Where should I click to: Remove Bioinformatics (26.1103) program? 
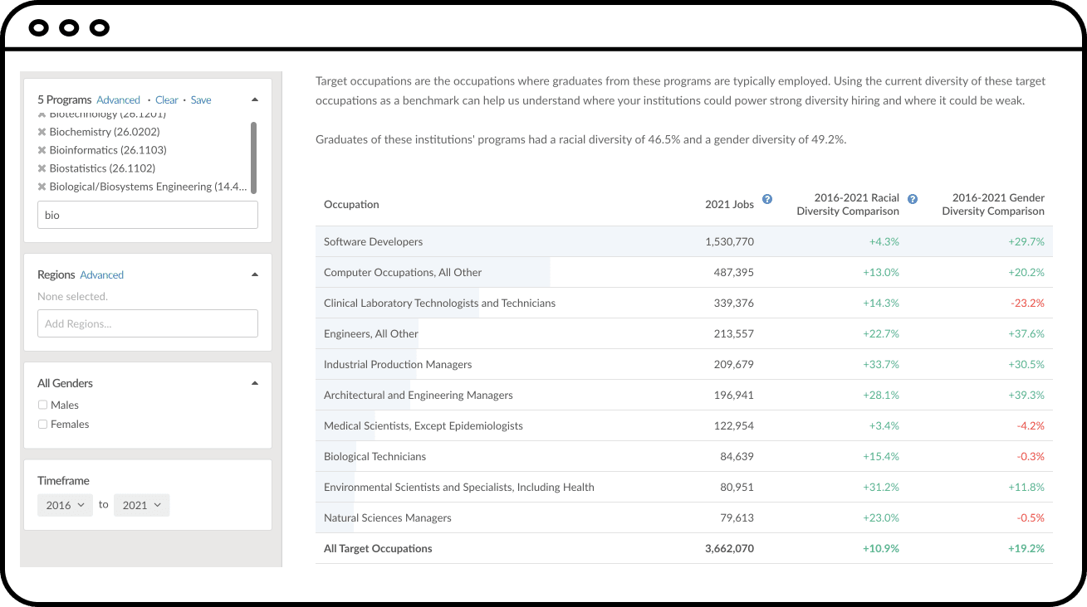point(42,150)
